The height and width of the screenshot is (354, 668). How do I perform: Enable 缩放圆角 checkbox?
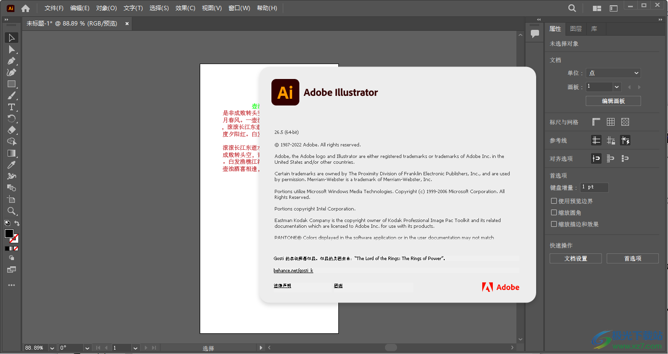coord(554,212)
